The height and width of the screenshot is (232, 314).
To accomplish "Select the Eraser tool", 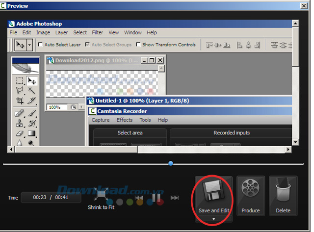I will click(x=20, y=133).
